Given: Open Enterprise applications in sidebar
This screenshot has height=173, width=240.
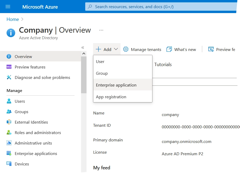Looking at the screenshot, I should [x=41, y=153].
